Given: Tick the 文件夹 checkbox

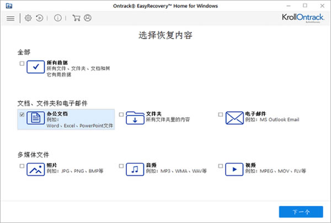Looking at the screenshot, I should click(x=121, y=115).
